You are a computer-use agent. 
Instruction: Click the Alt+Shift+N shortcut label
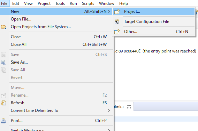coord(96,11)
